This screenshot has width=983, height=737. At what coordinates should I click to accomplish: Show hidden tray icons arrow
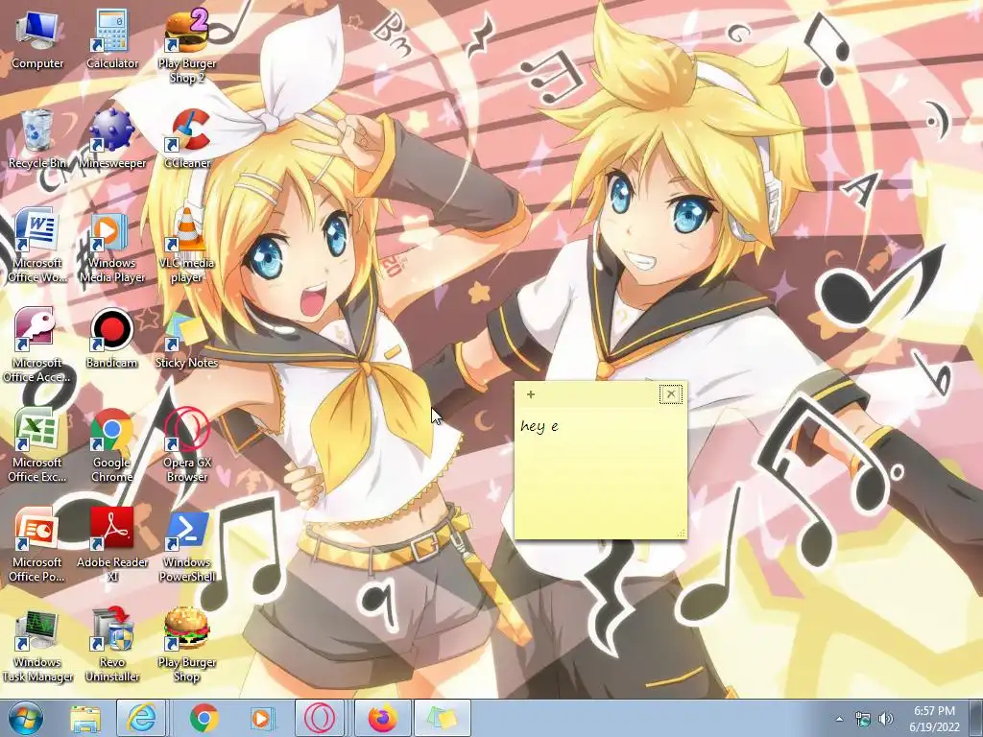[839, 719]
